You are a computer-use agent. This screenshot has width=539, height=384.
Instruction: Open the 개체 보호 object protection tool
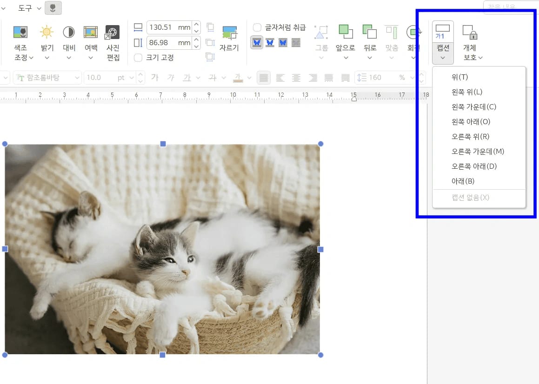(470, 32)
